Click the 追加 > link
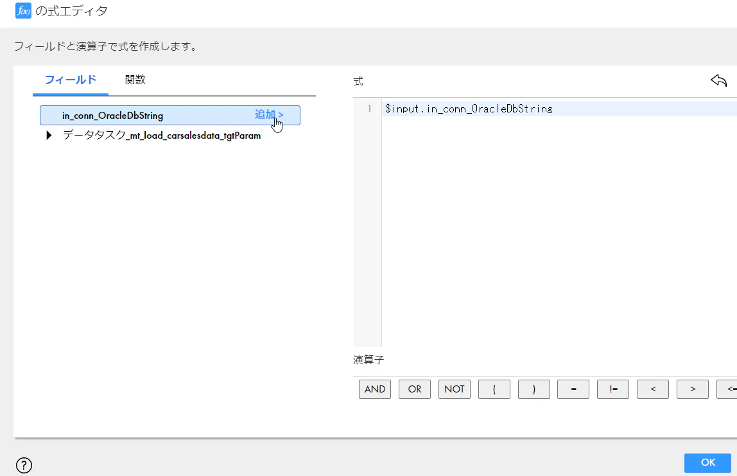Viewport: 737px width, 476px height. click(x=269, y=115)
